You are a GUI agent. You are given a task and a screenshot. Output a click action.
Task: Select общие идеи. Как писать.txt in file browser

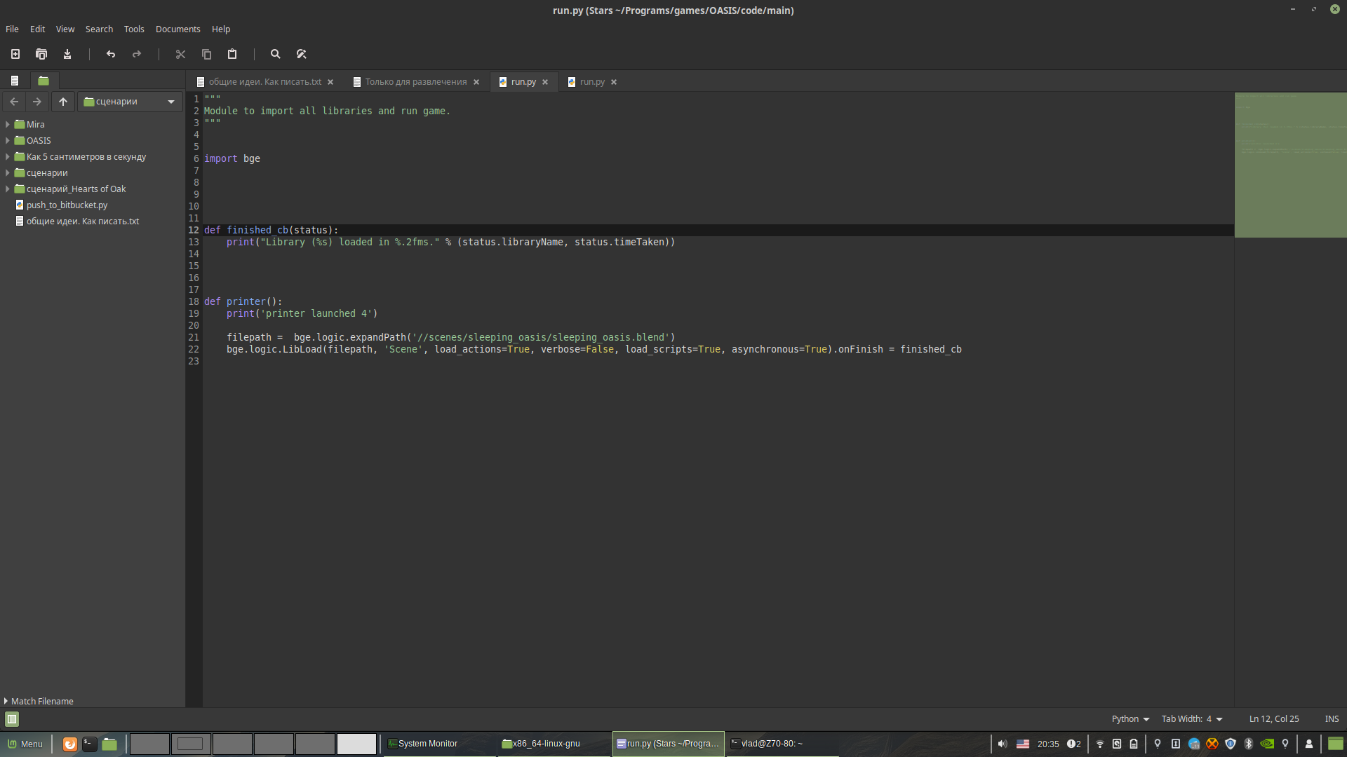tap(83, 221)
